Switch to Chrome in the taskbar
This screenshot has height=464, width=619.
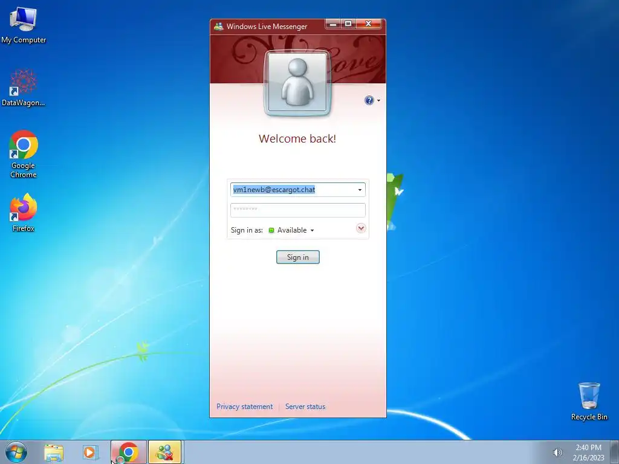point(129,452)
